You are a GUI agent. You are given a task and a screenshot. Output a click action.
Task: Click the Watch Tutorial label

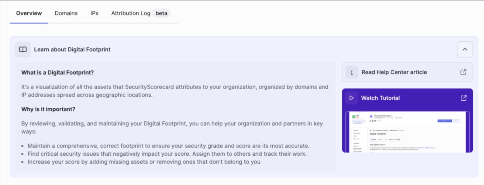point(380,98)
